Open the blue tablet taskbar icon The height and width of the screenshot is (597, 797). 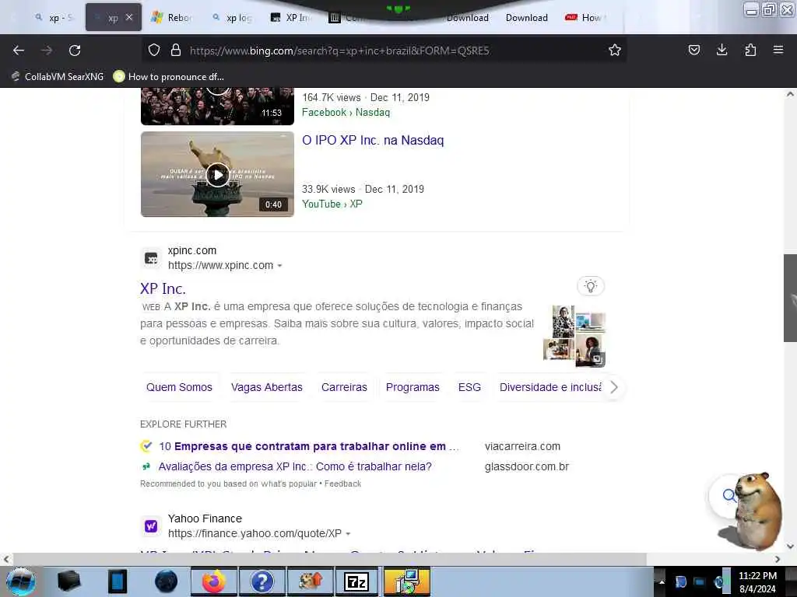pyautogui.click(x=118, y=581)
